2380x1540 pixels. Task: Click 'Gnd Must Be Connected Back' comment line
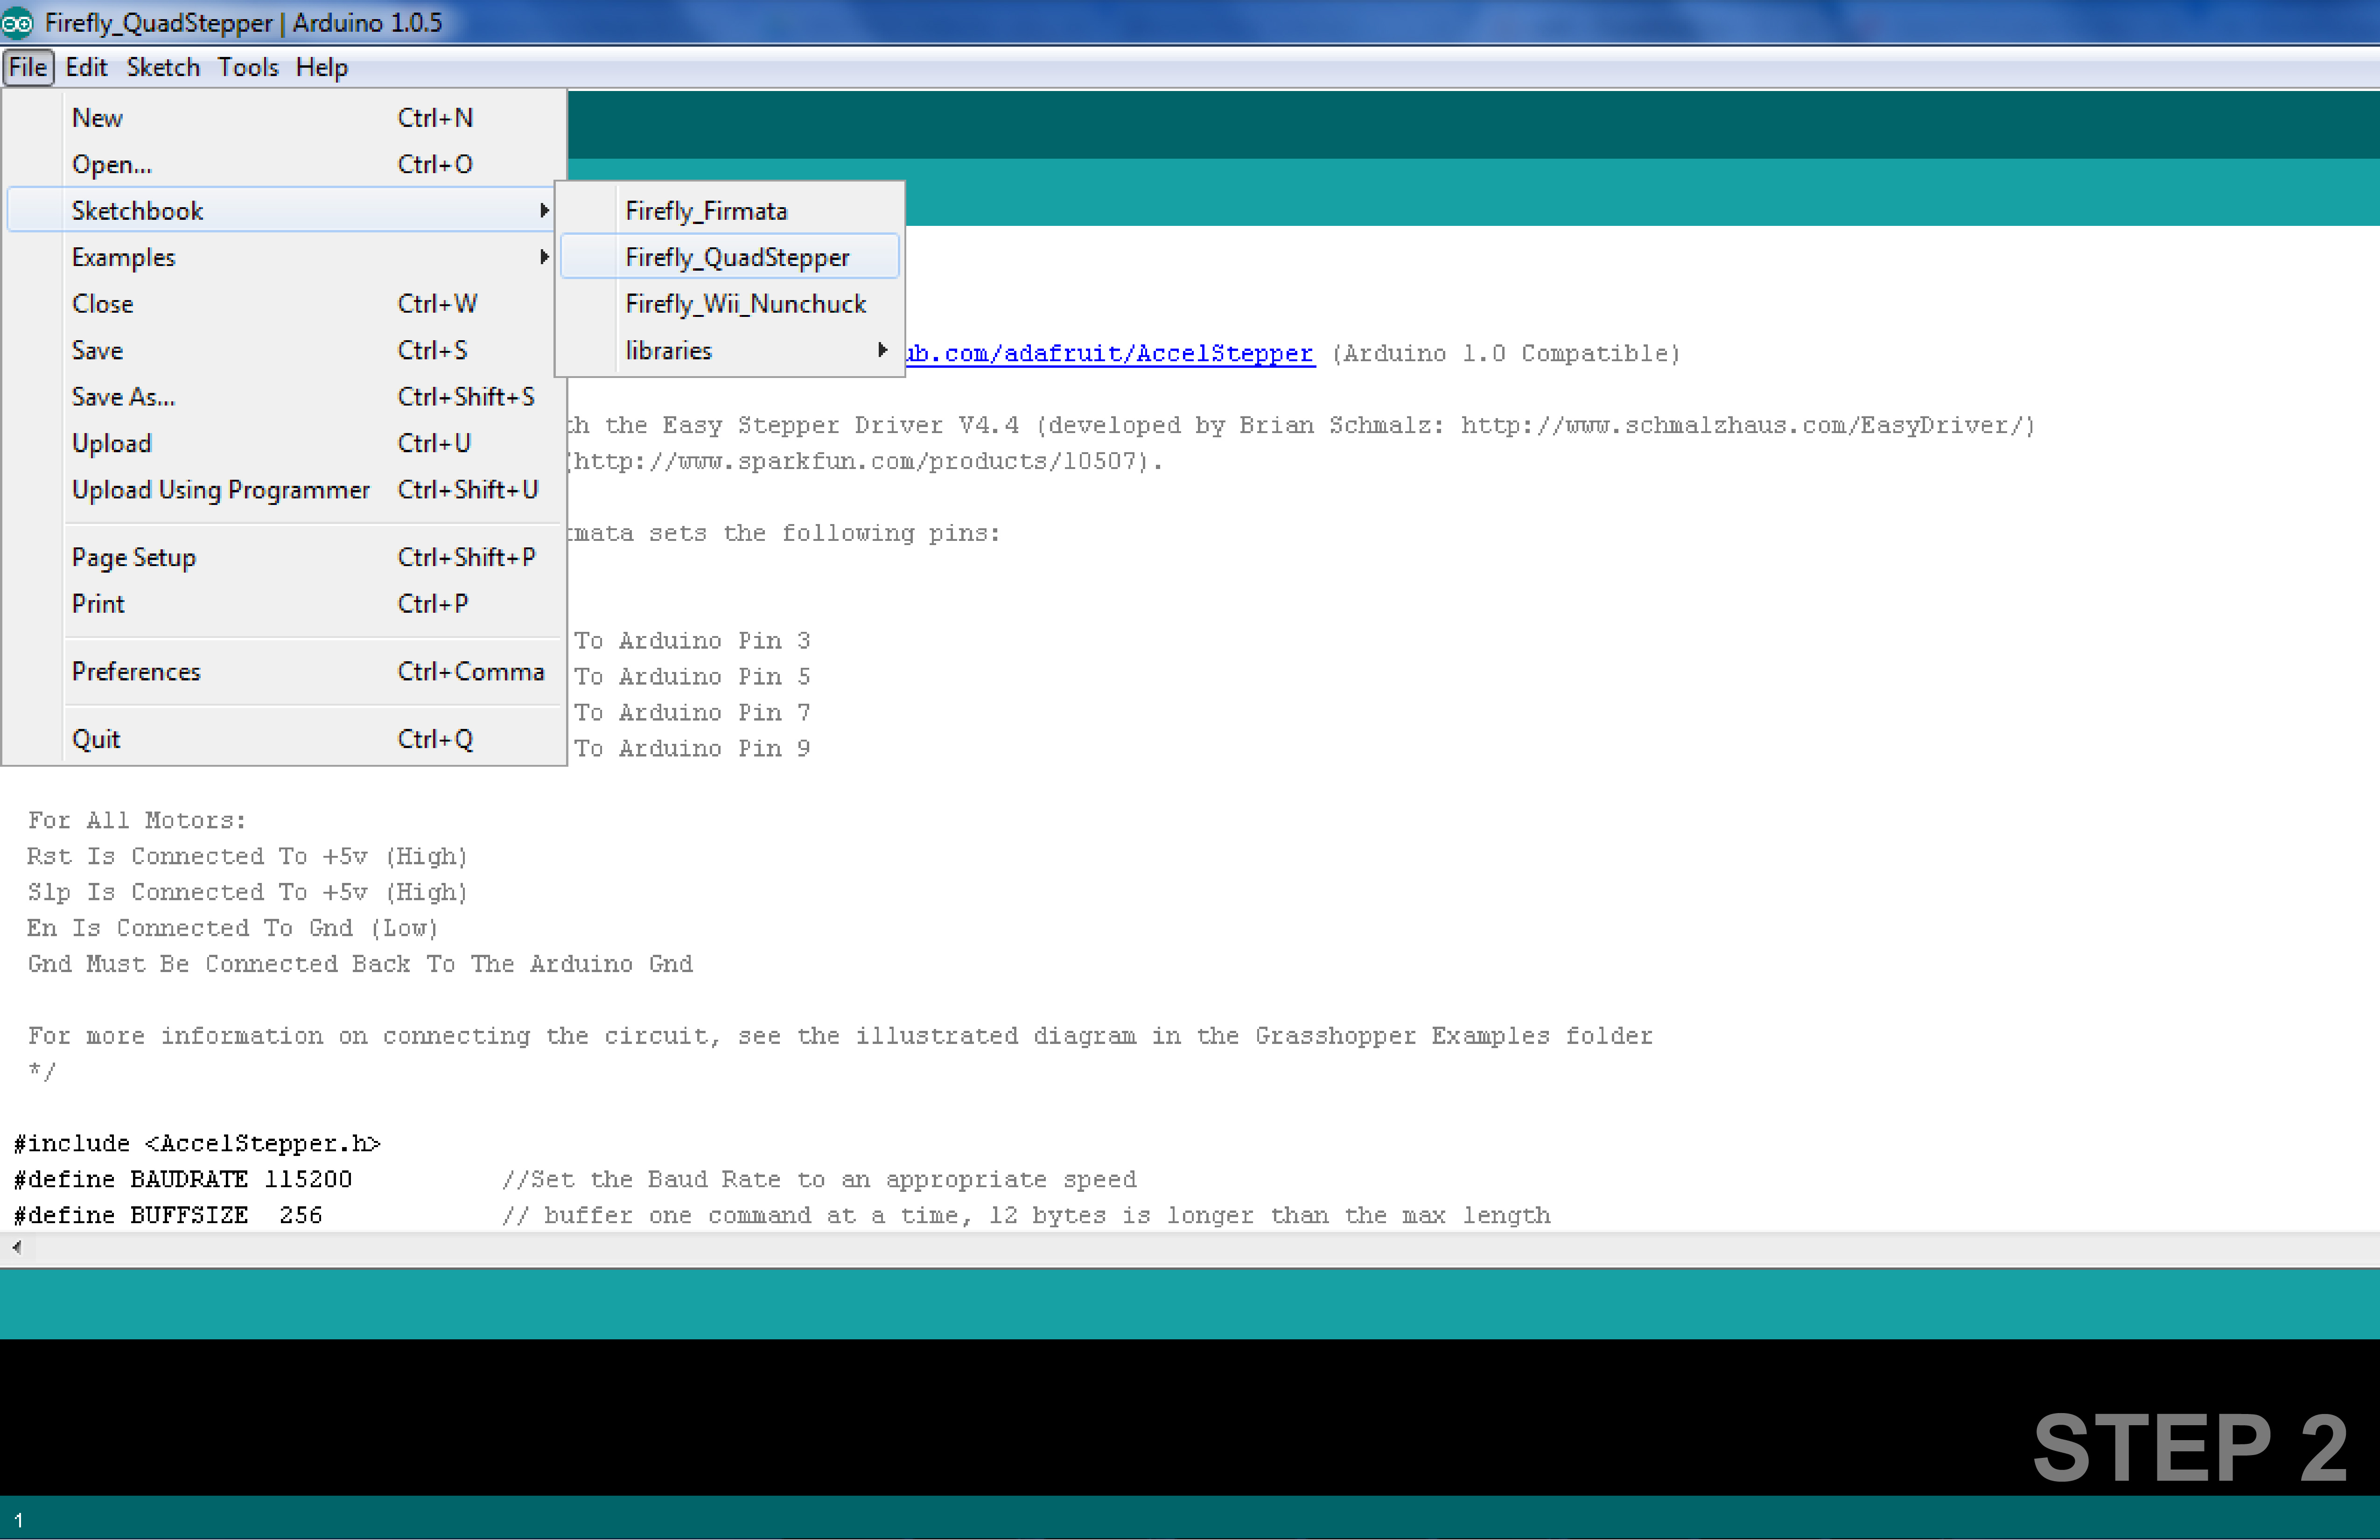pos(360,964)
